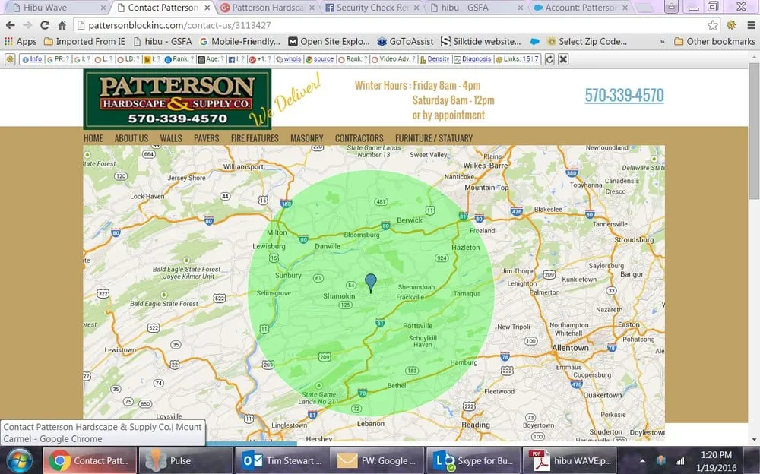The height and width of the screenshot is (474, 760).
Task: Click the 570-339-4570 phone link
Action: coord(624,95)
